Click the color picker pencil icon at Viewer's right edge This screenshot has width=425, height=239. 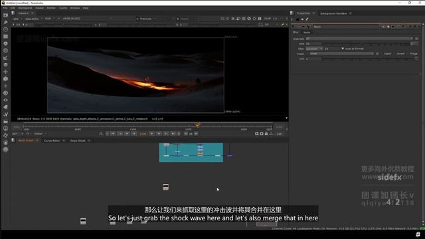click(282, 25)
